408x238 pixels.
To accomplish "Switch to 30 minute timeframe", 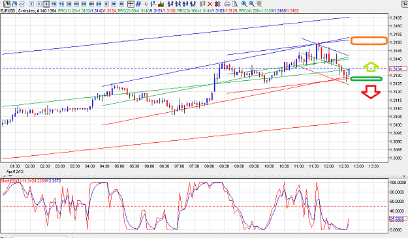I will [69, 4].
